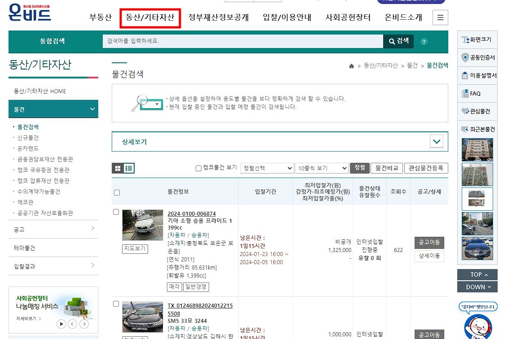Open the 화면크기 sidebar icon
The height and width of the screenshot is (339, 525).
coord(477,39)
